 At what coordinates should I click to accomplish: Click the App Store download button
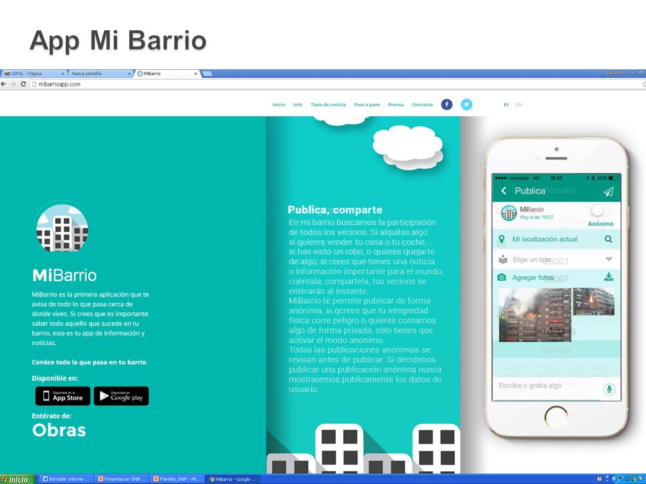(63, 396)
